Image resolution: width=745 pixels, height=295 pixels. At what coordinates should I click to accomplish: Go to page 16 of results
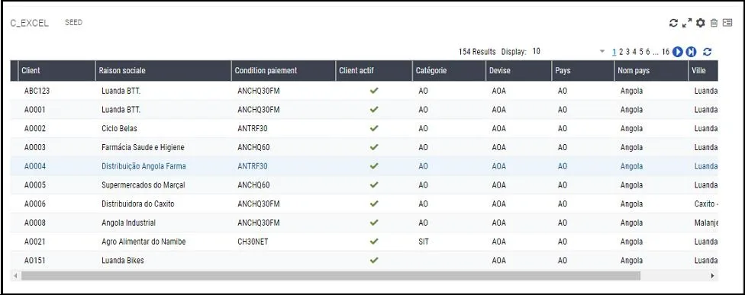pyautogui.click(x=665, y=52)
